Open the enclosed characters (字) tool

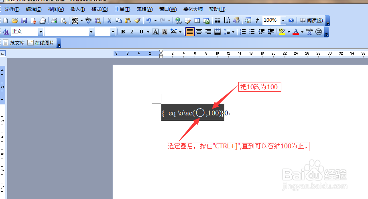point(319,32)
